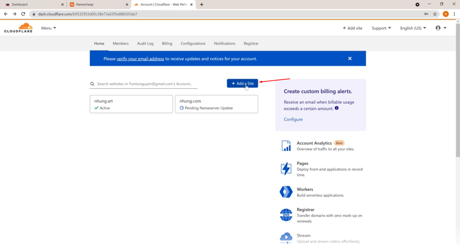Click the Stream cloud icon
This screenshot has width=460, height=244.
286,238
